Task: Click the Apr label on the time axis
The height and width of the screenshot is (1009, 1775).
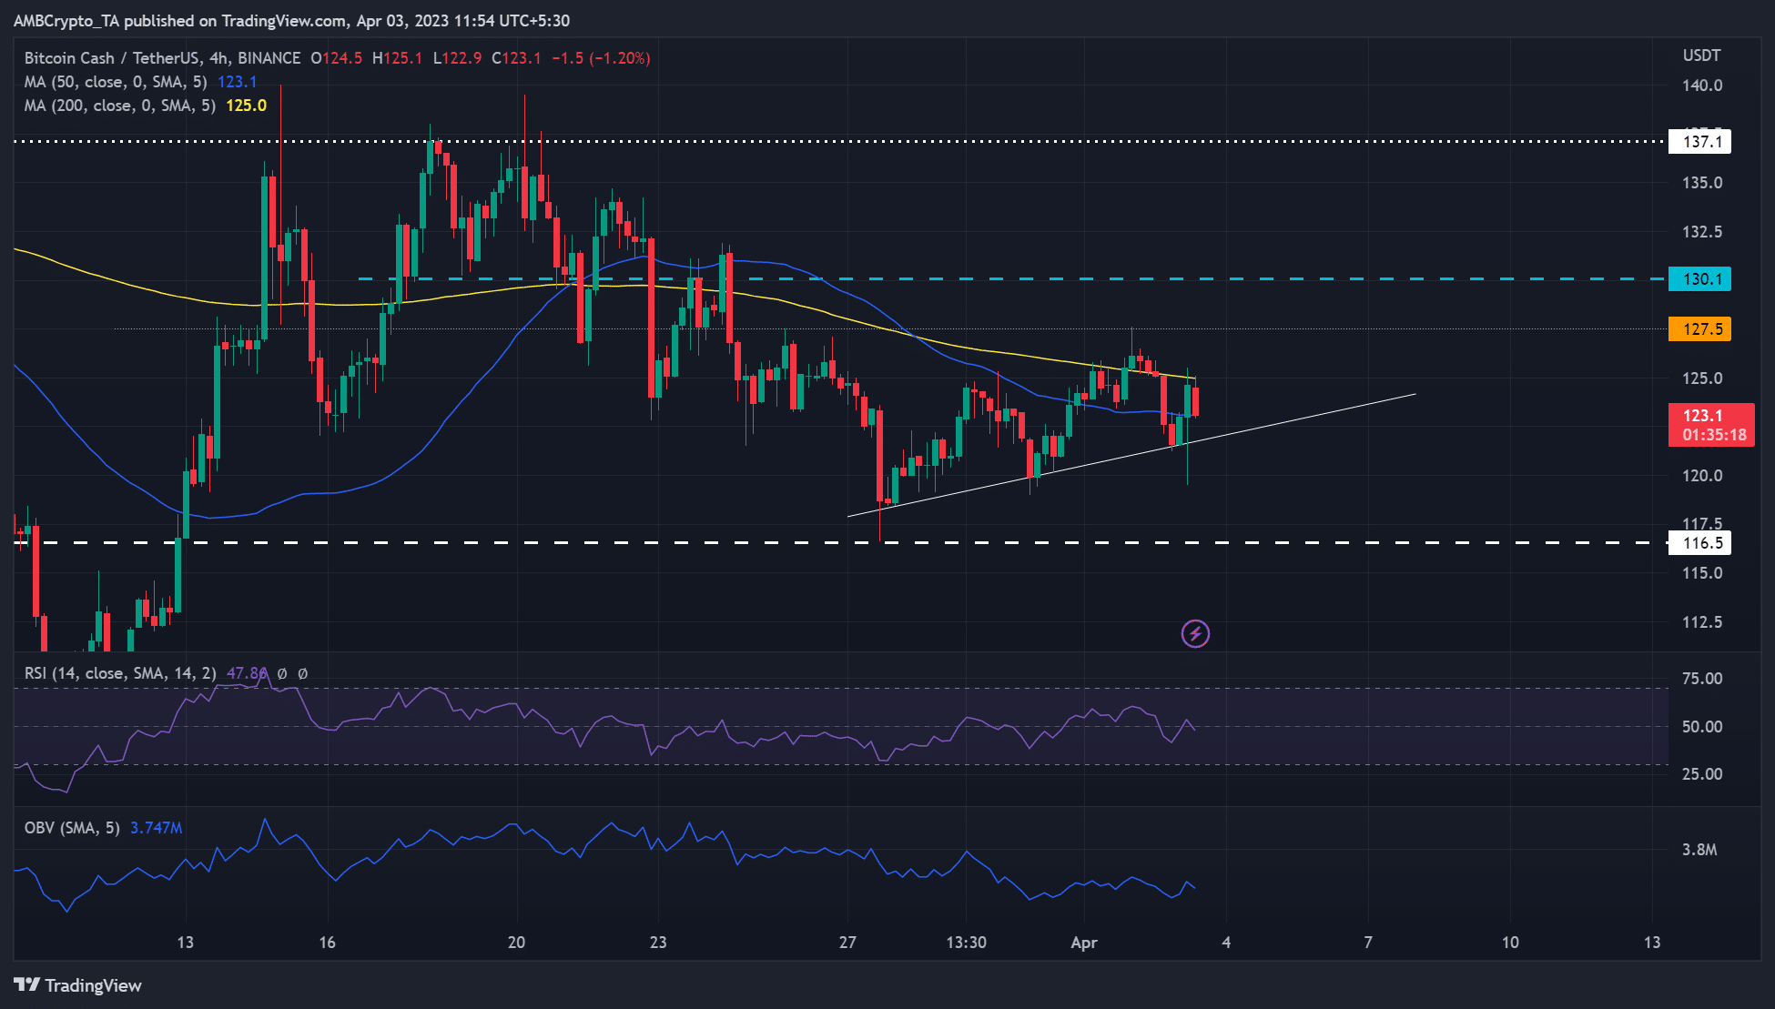Action: pyautogui.click(x=1084, y=943)
